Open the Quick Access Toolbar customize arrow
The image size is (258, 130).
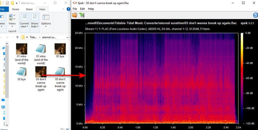pos(17,3)
